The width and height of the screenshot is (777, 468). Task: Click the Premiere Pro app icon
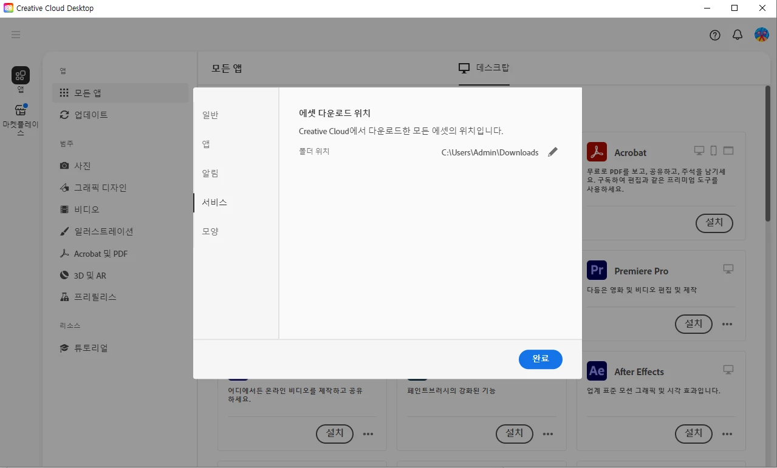597,270
